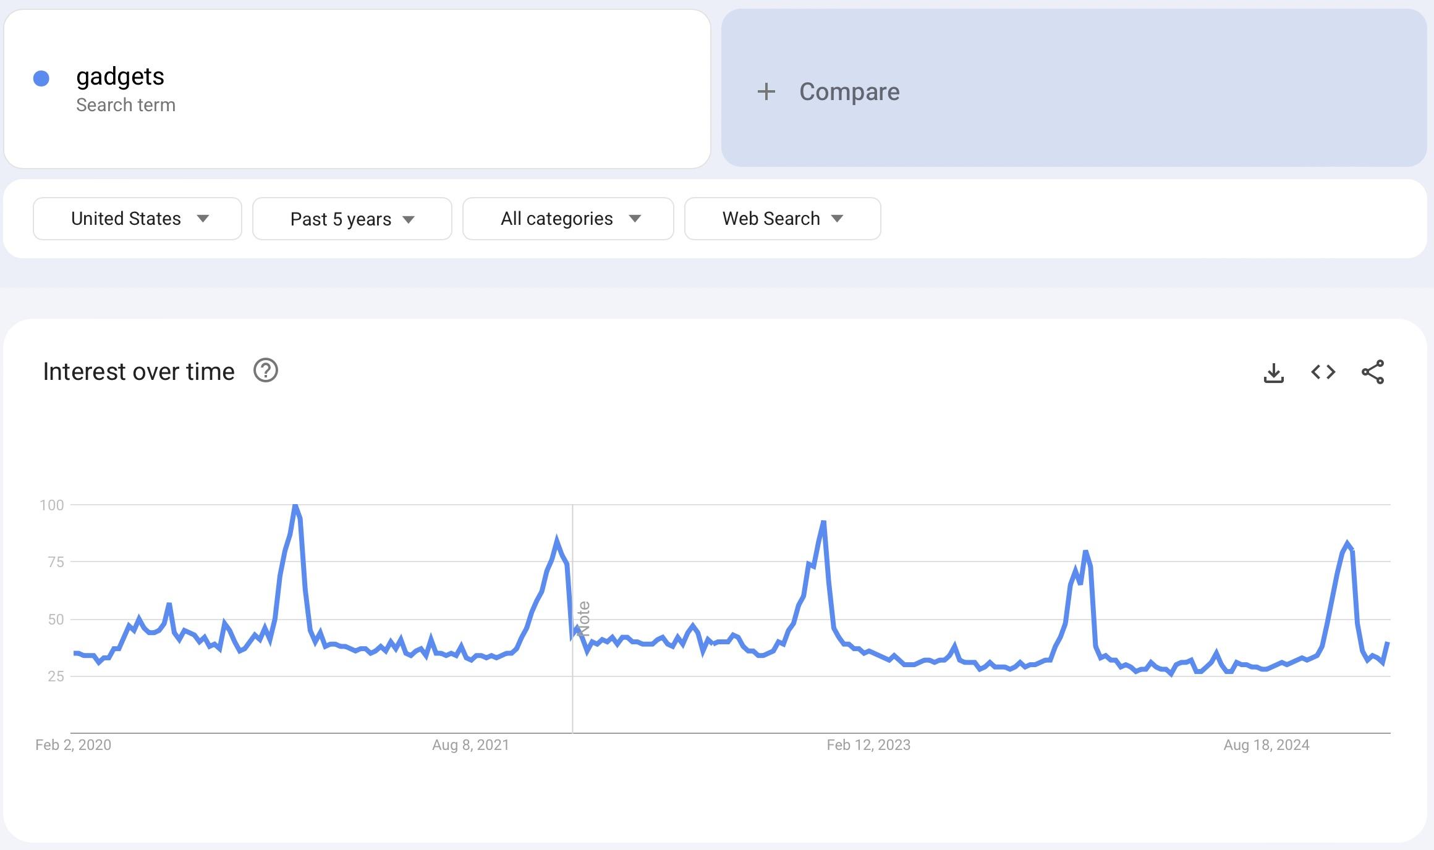Open the Past 5 years menu tab
Viewport: 1434px width, 850px height.
click(x=351, y=217)
